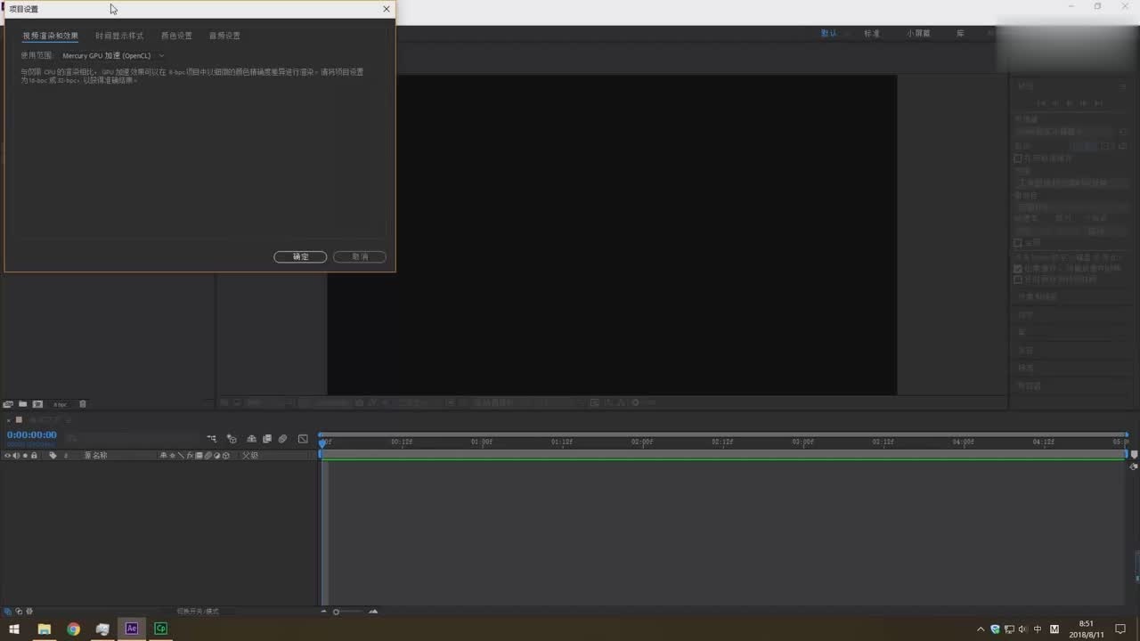Click the label tag column header icon

pyautogui.click(x=53, y=456)
